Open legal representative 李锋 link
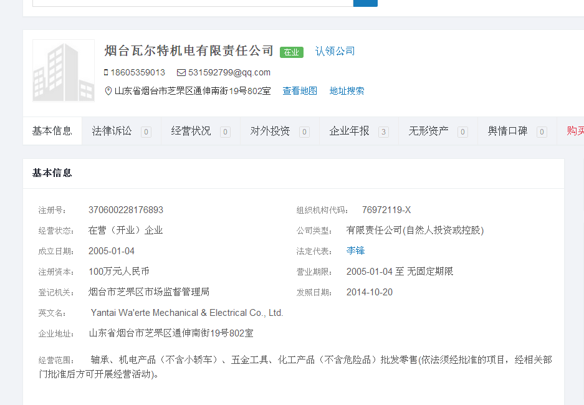The image size is (584, 405). click(x=355, y=250)
